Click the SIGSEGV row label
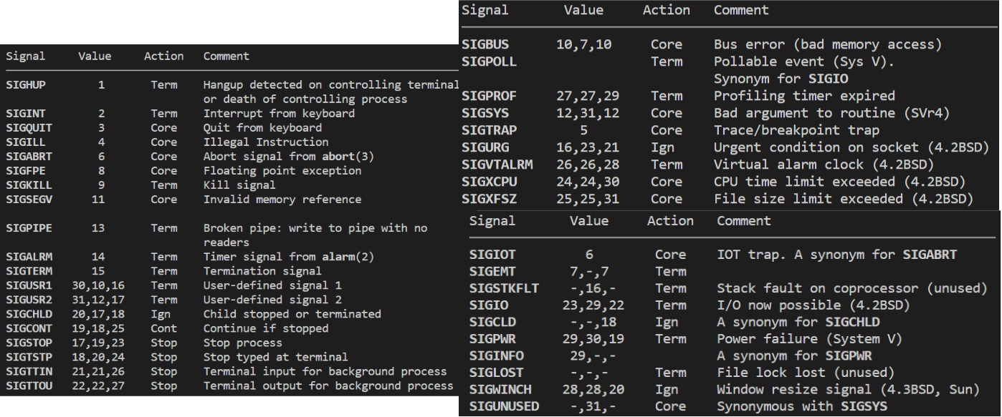This screenshot has width=1002, height=417. click(24, 200)
